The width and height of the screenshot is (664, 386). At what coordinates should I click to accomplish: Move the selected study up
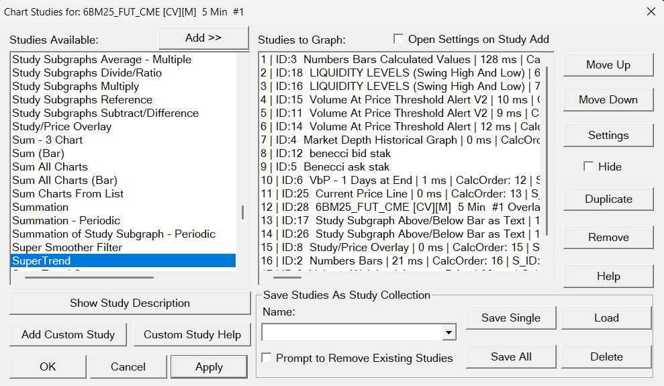click(x=608, y=64)
